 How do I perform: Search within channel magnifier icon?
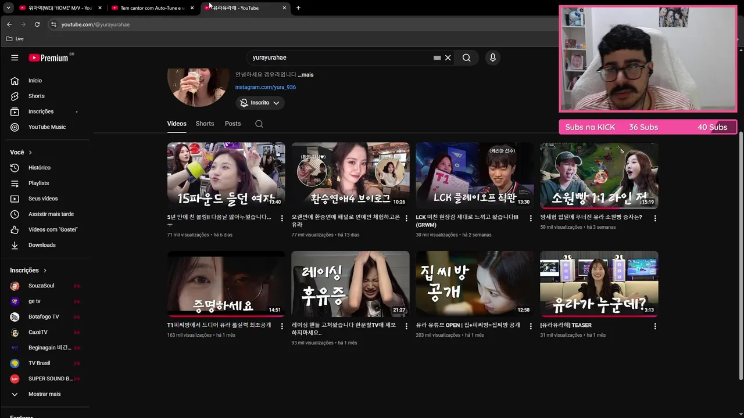(259, 124)
